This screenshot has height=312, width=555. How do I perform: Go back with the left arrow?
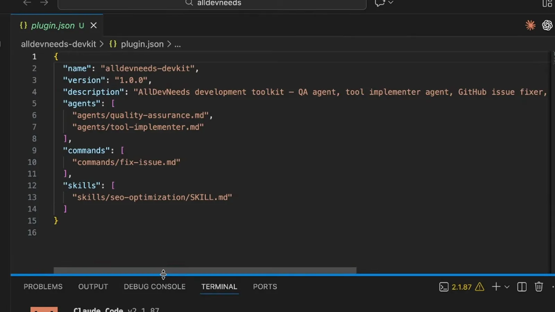pos(27,3)
